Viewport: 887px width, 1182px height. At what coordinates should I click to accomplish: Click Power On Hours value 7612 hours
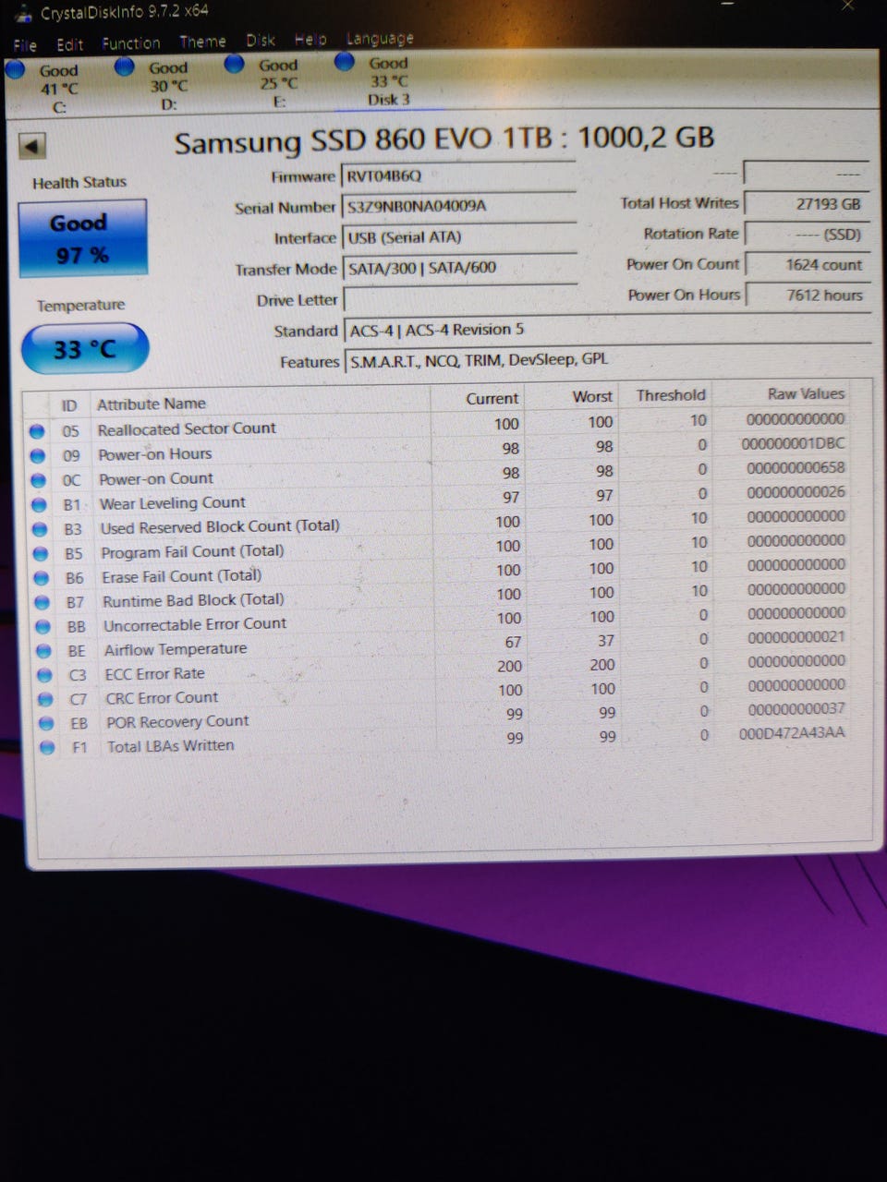pyautogui.click(x=808, y=295)
